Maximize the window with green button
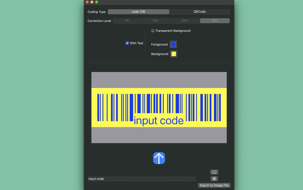This screenshot has height=190, width=303. click(x=97, y=2)
